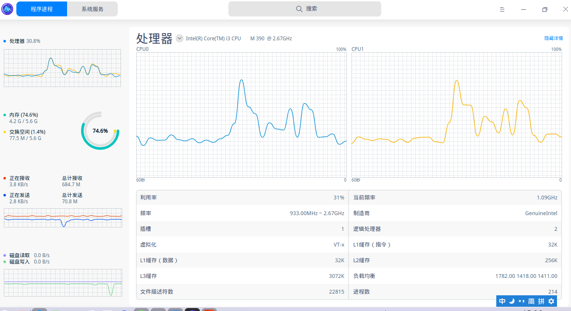
Task: Click the 933.00MHz ~ 2.67GHz frequency value
Action: (x=317, y=213)
